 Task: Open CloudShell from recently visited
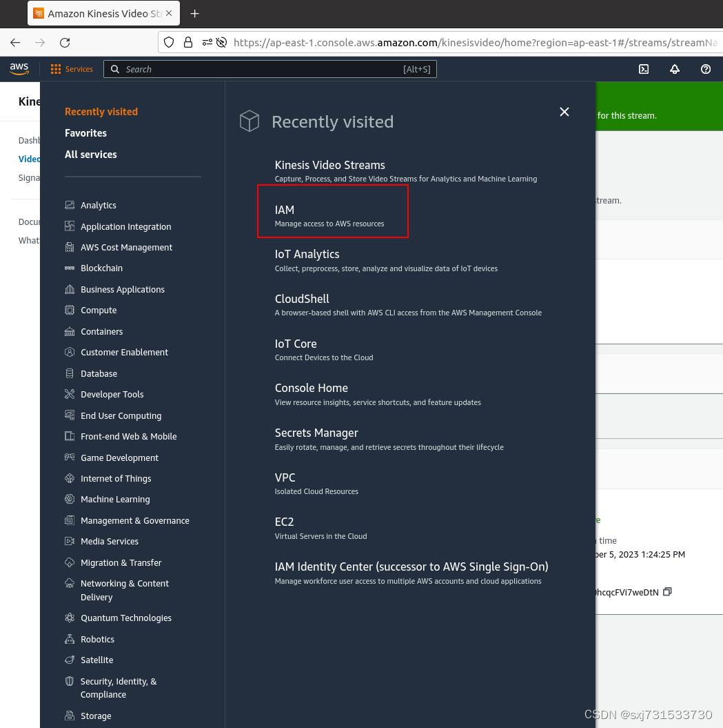tap(302, 299)
